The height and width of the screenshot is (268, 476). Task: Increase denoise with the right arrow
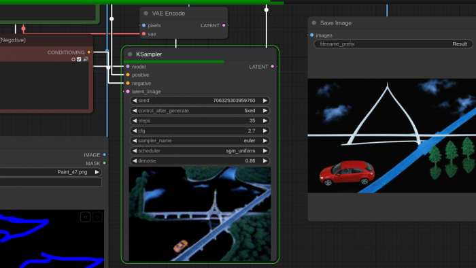265,161
